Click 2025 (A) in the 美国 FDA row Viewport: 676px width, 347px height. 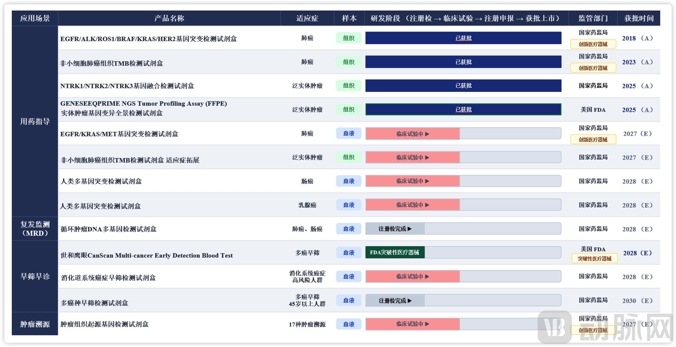[x=638, y=110]
